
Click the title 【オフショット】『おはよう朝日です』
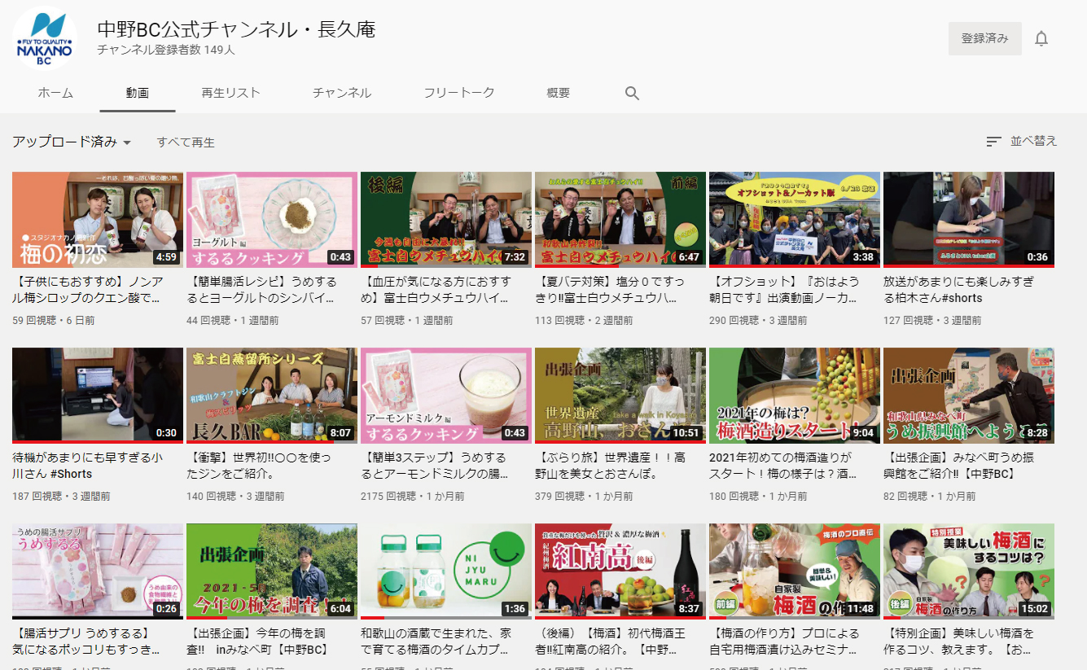[785, 290]
